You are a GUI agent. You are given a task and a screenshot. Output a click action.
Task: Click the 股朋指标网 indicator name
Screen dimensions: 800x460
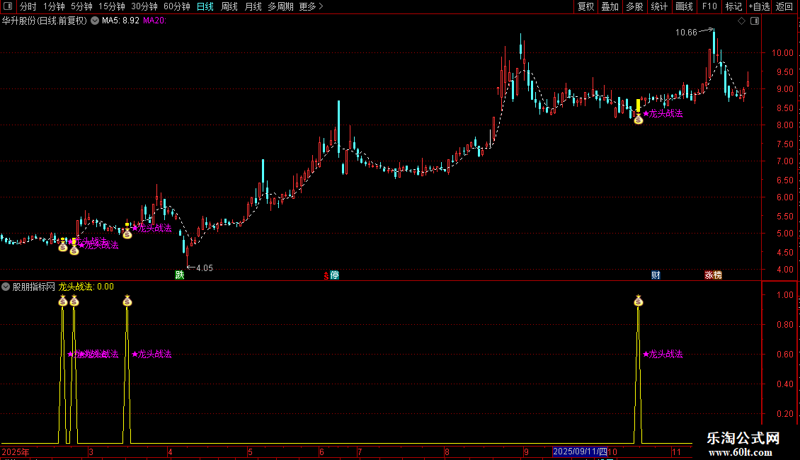point(34,287)
